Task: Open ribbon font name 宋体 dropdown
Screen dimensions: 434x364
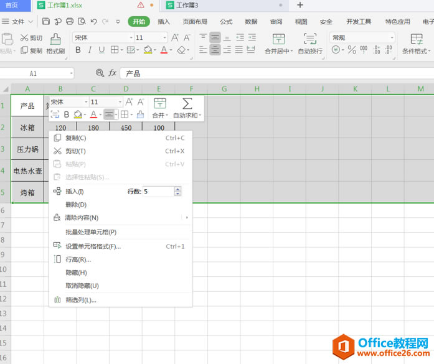Action: 131,37
